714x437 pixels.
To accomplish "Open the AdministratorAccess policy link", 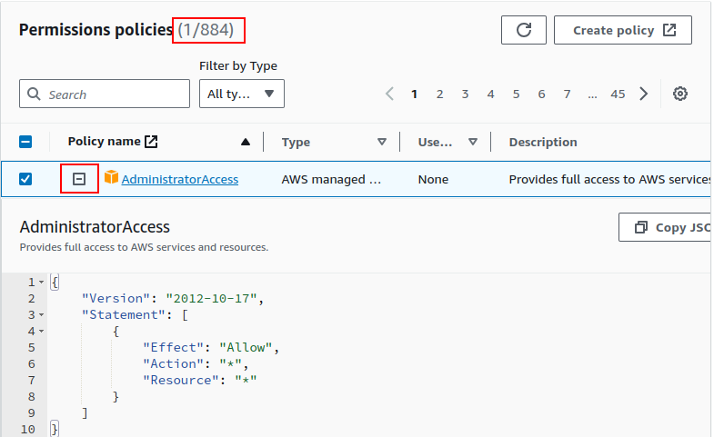I will [180, 179].
